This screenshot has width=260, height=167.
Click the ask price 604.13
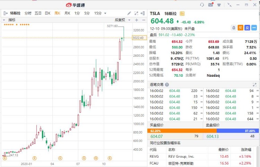click(213, 137)
